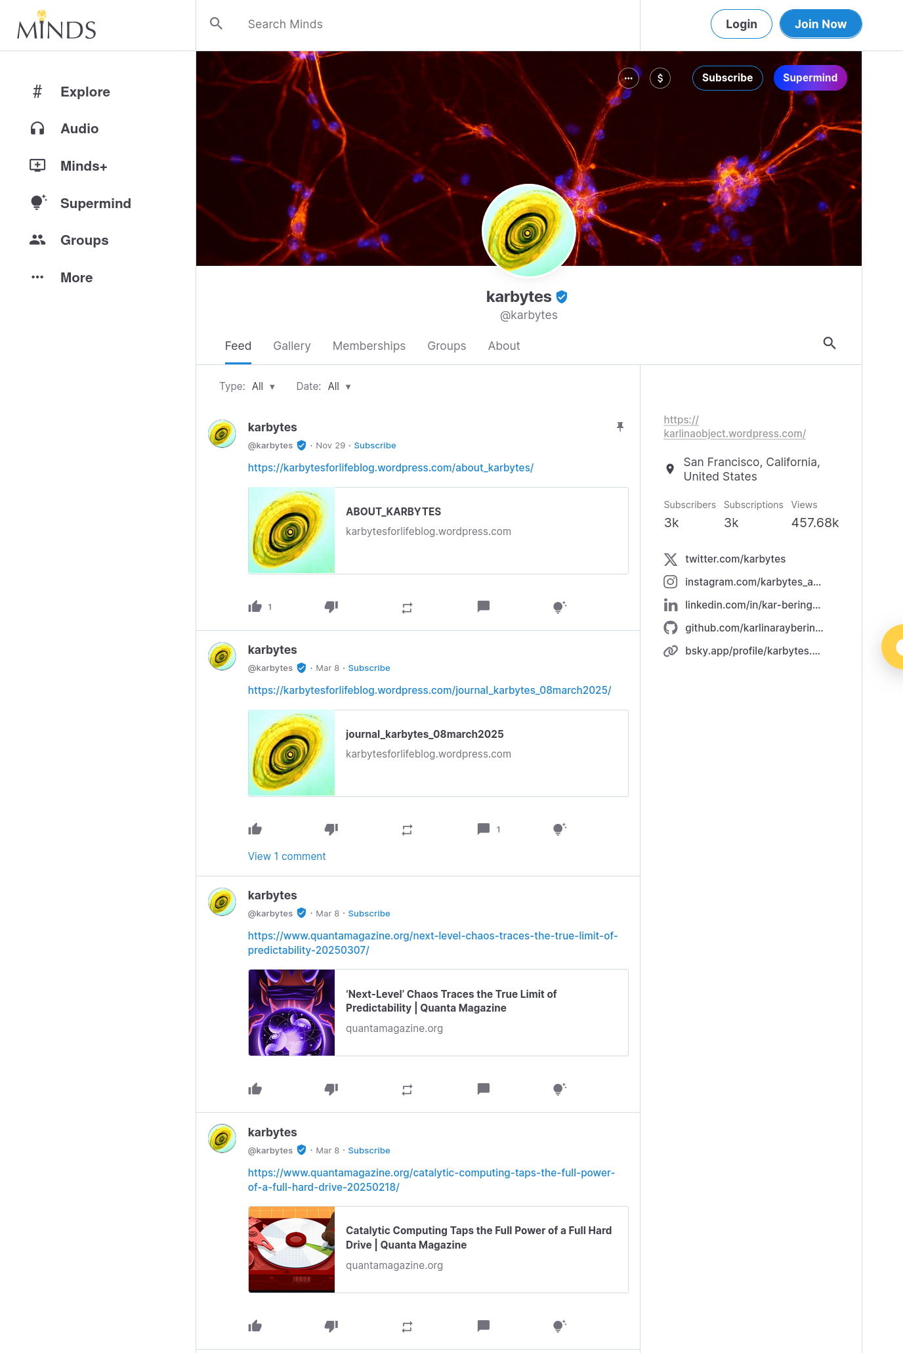
Task: Click the remind icon on Chaos article post
Action: click(x=407, y=1090)
